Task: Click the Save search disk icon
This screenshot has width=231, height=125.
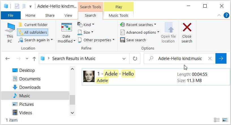Action: 123,40
